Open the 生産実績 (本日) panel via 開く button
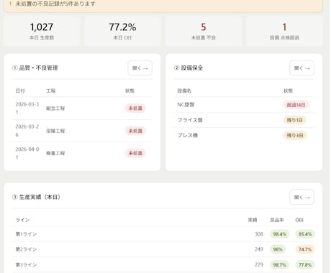 click(x=301, y=198)
